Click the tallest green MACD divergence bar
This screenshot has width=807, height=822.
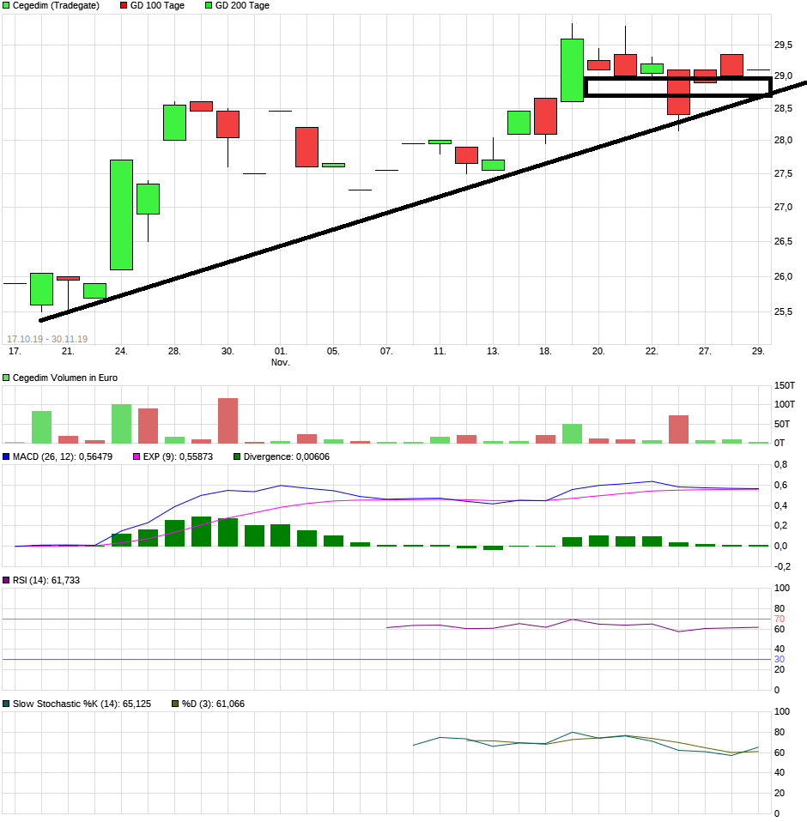[202, 532]
